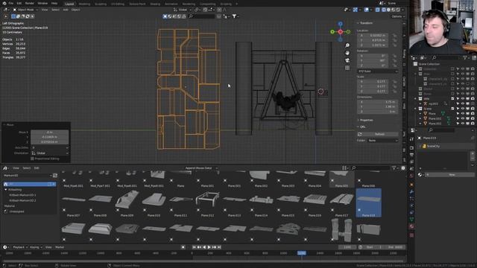Click the red X axis on navigation gizmo
This screenshot has height=268, width=477.
click(341, 31)
